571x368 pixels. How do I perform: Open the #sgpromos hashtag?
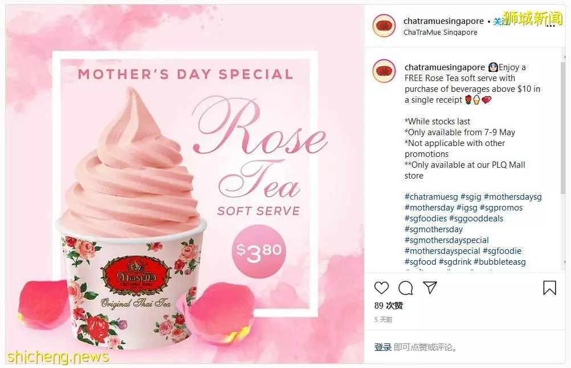pos(501,208)
